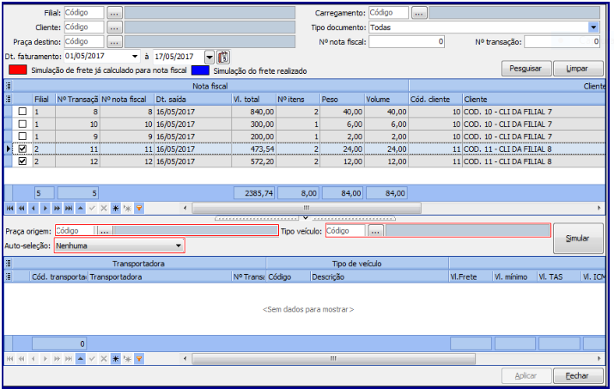The width and height of the screenshot is (614, 389).
Task: Go to first record in Transportadora grid navigator
Action: tap(9, 358)
